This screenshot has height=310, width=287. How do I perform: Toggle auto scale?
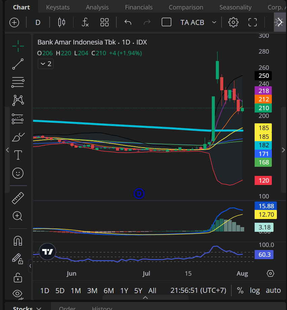point(273,290)
